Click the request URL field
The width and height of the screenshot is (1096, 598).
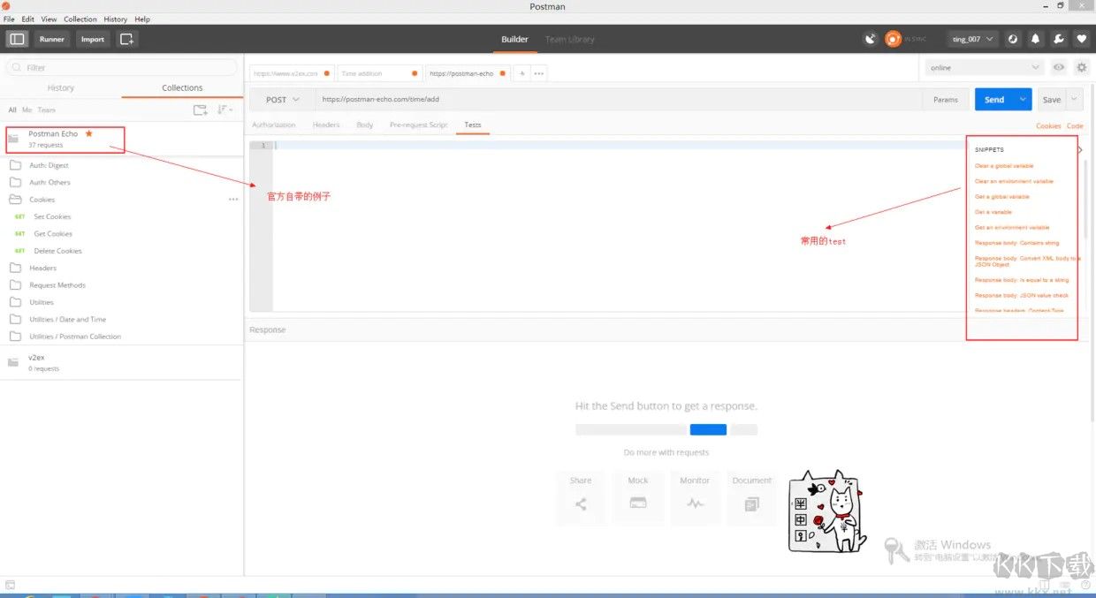tap(619, 100)
